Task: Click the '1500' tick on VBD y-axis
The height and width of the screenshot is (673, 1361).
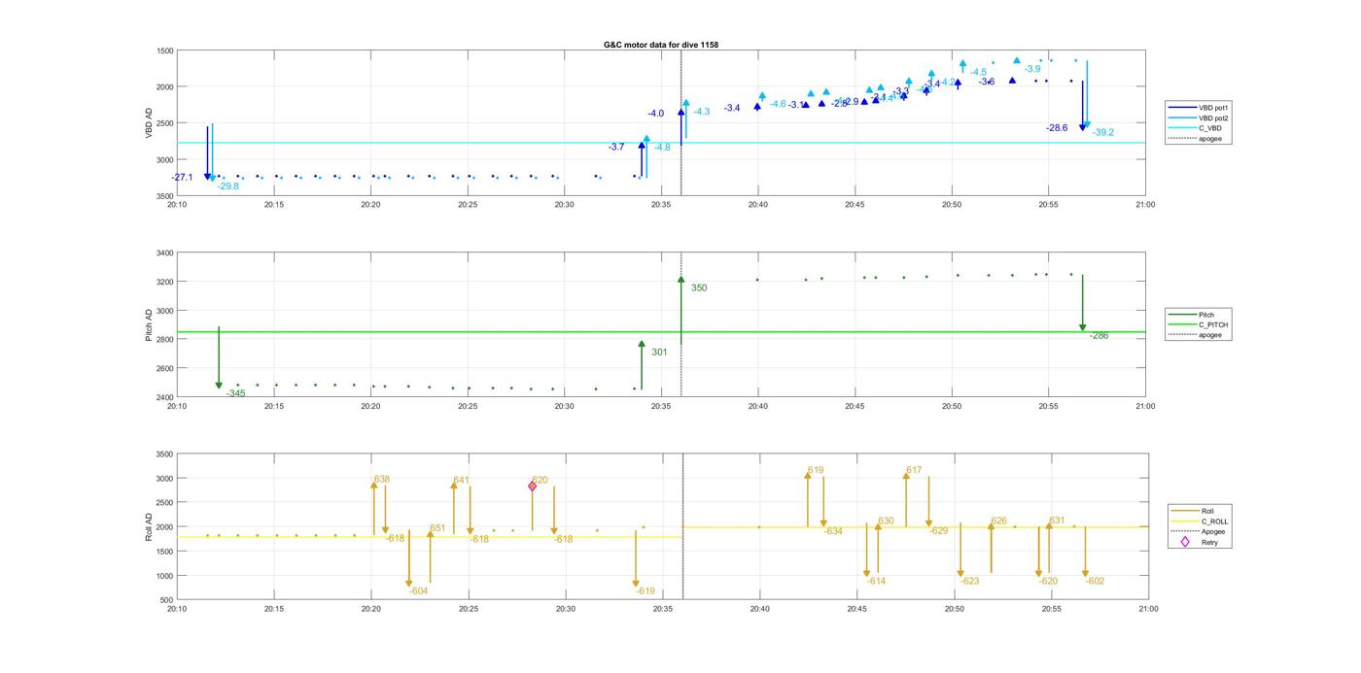Action: pos(165,50)
